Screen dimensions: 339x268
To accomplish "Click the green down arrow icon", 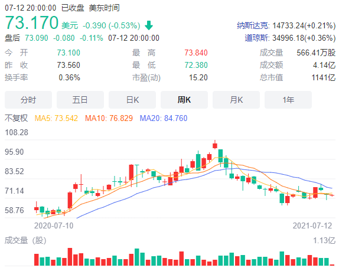I will pyautogui.click(x=149, y=25).
